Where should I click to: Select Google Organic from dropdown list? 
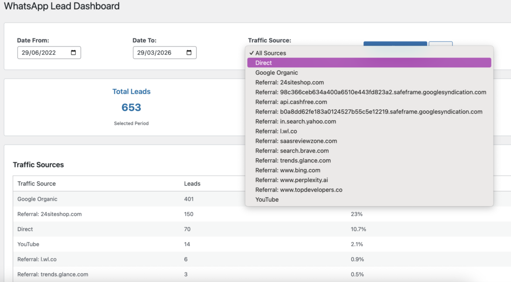[276, 73]
